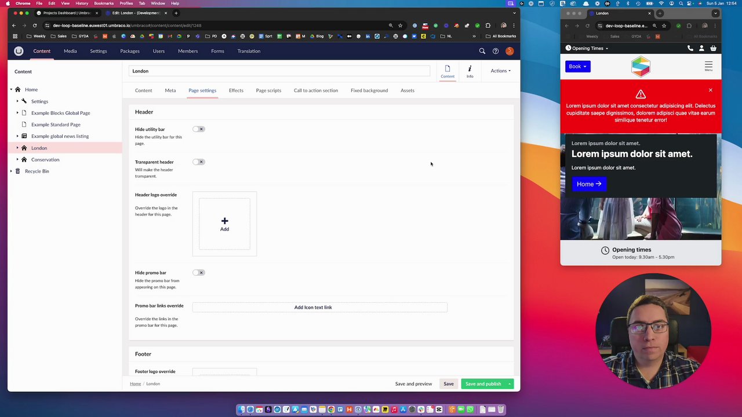Expand Example global news listing node
This screenshot has height=417, width=742.
click(17, 136)
